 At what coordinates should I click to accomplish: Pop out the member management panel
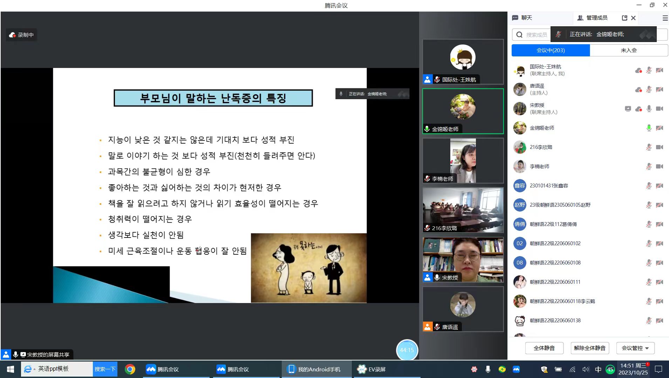coord(624,18)
